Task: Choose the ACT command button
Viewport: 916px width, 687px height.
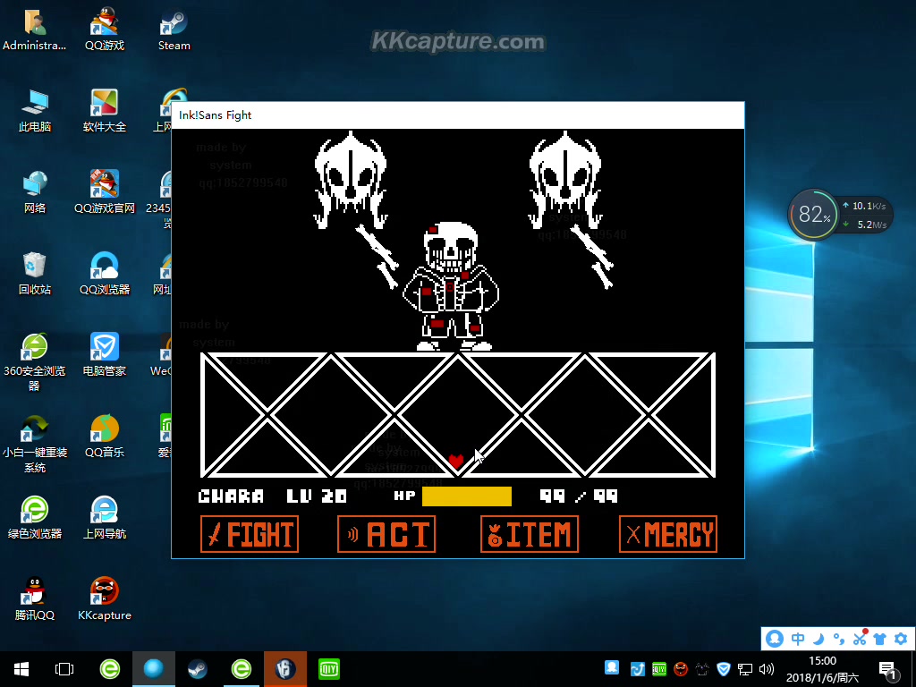Action: pos(386,534)
